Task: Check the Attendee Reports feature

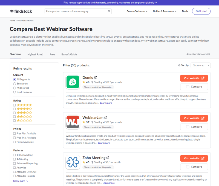Action: [x=15, y=176]
